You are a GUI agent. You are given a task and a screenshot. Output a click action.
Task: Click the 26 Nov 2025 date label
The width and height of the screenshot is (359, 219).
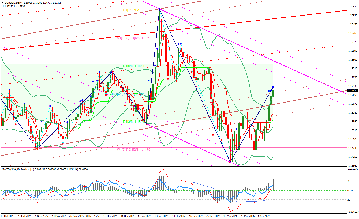76,216
